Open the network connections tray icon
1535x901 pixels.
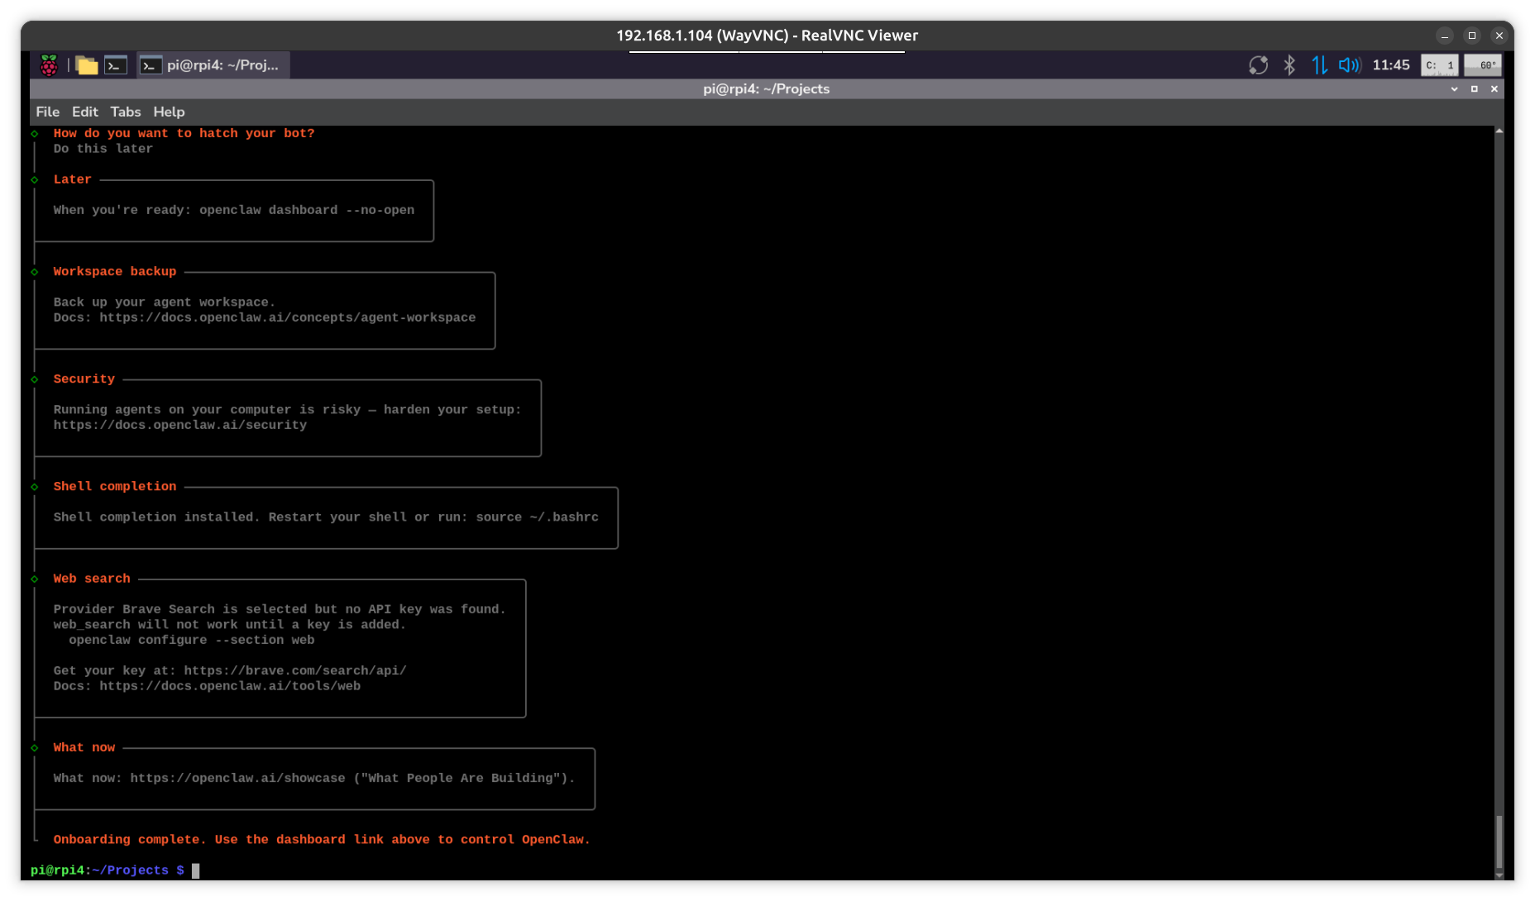point(1319,65)
